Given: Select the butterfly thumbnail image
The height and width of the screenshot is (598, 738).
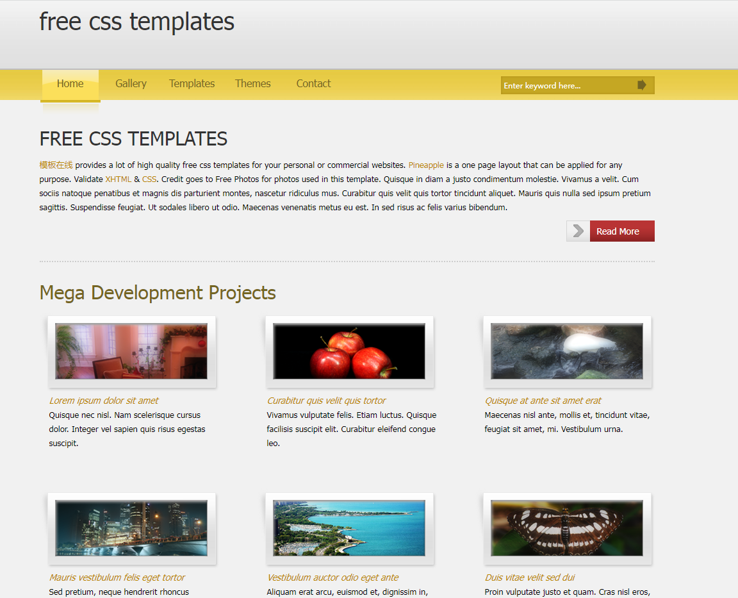Looking at the screenshot, I should click(x=567, y=528).
